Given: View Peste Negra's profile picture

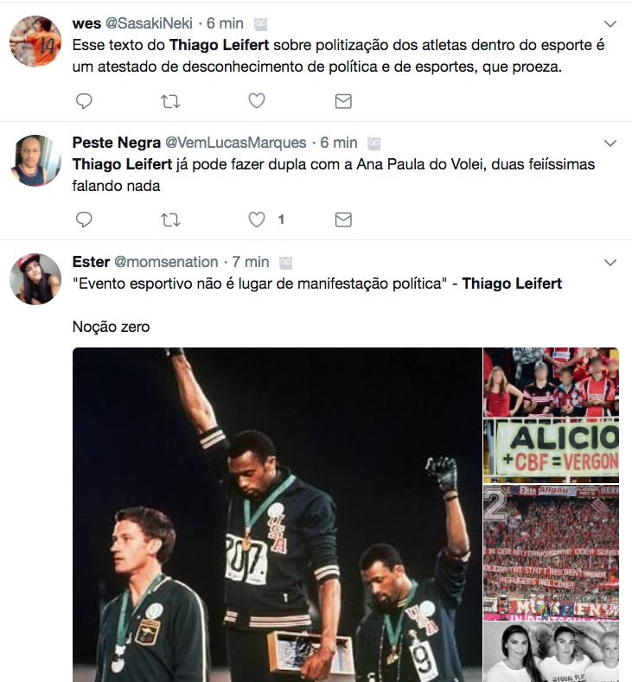Looking at the screenshot, I should (35, 160).
